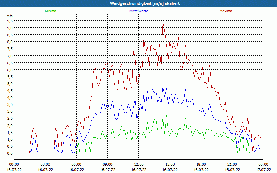Click the '0,5' y-axis value
This screenshot has height=173, width=277.
point(10,146)
